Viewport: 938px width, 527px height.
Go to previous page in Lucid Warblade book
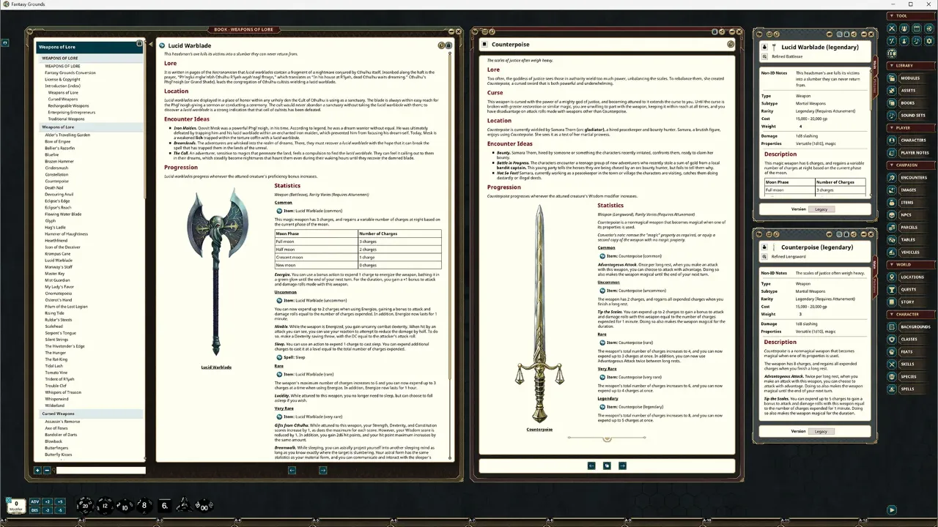tap(292, 470)
